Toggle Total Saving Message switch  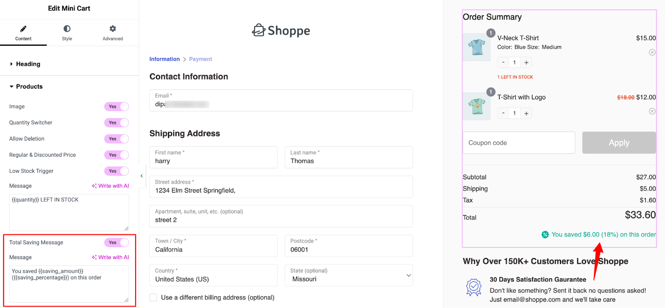116,243
